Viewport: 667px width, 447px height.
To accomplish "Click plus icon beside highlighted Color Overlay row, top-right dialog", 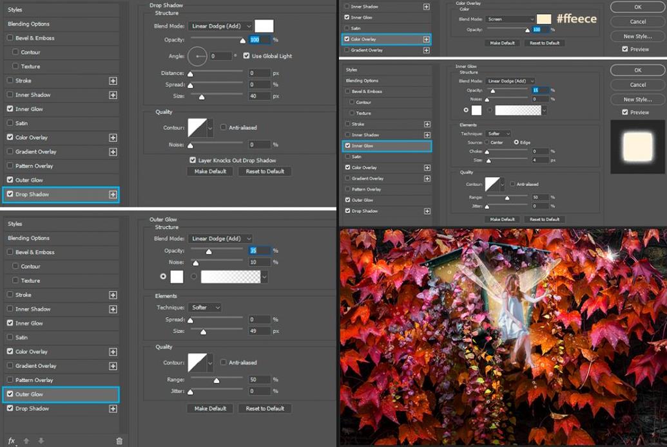I will [426, 39].
